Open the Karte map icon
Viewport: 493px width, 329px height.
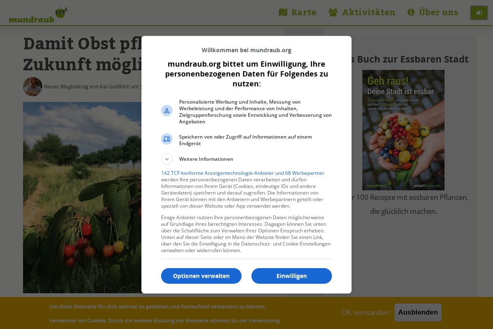(x=283, y=12)
